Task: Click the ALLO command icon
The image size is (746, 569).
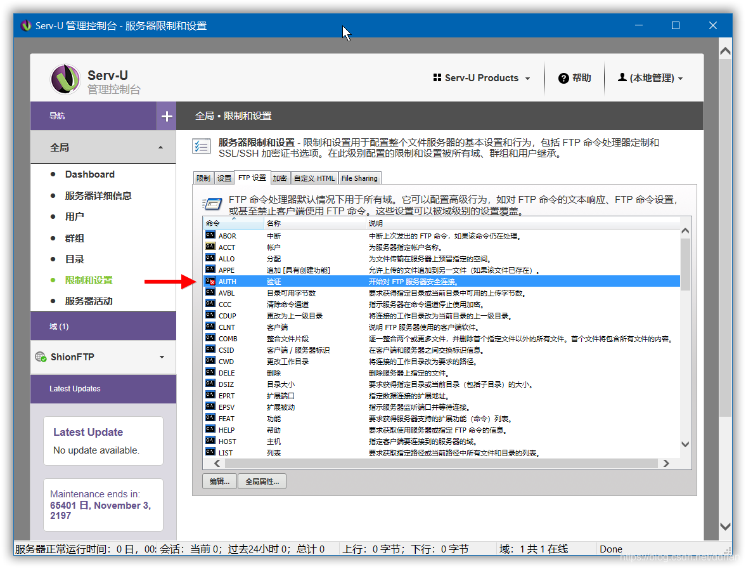Action: [210, 258]
